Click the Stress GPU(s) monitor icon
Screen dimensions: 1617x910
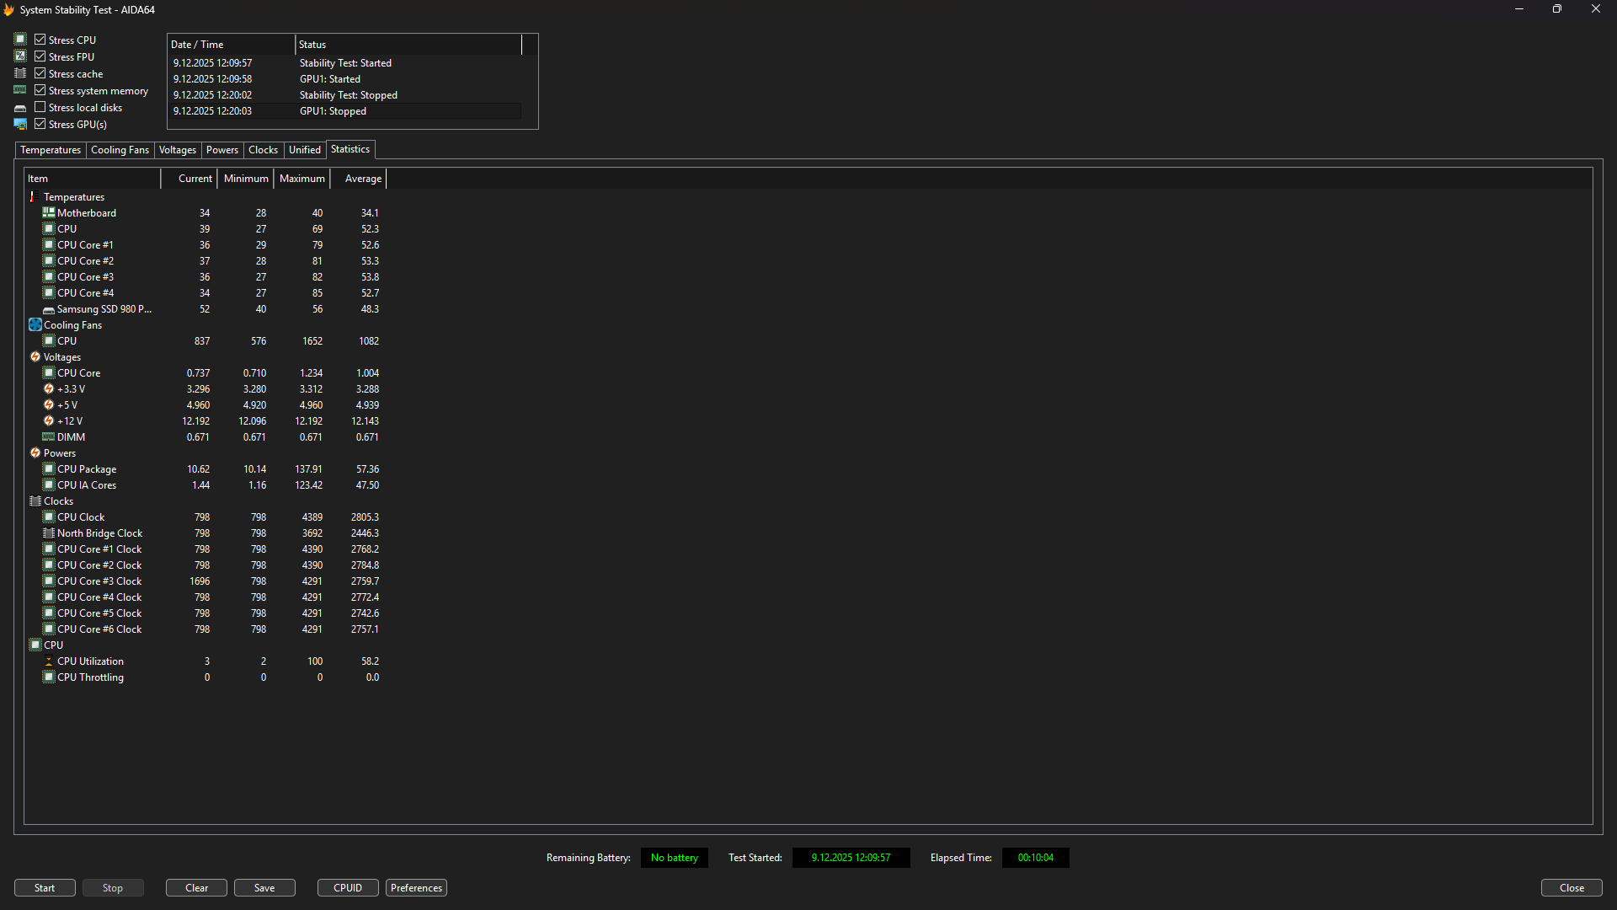pyautogui.click(x=20, y=124)
